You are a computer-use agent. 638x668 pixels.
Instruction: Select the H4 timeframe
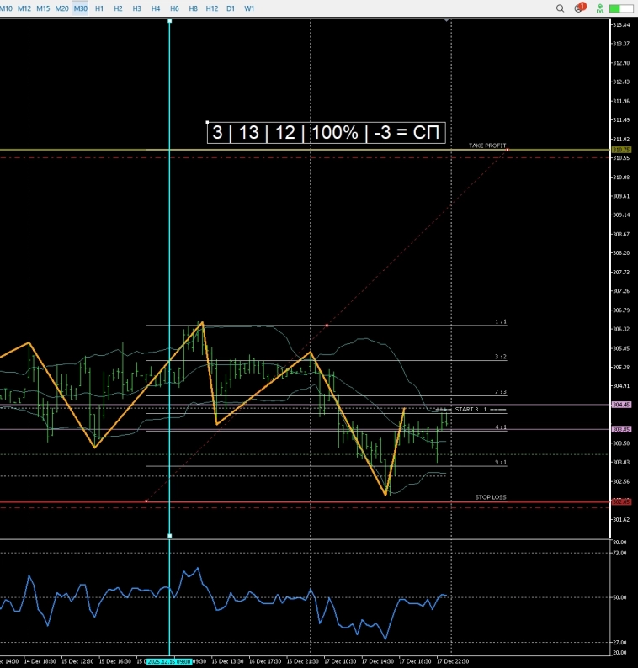click(x=156, y=8)
